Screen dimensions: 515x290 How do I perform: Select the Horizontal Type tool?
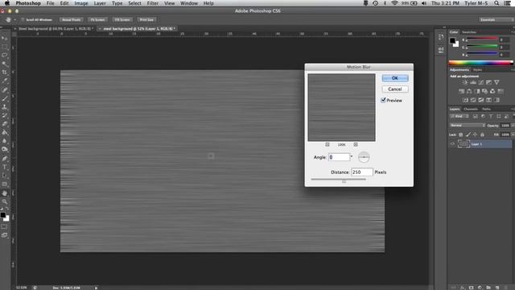[5, 167]
